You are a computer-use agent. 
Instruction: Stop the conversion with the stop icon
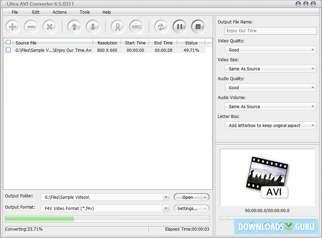pyautogui.click(x=198, y=26)
